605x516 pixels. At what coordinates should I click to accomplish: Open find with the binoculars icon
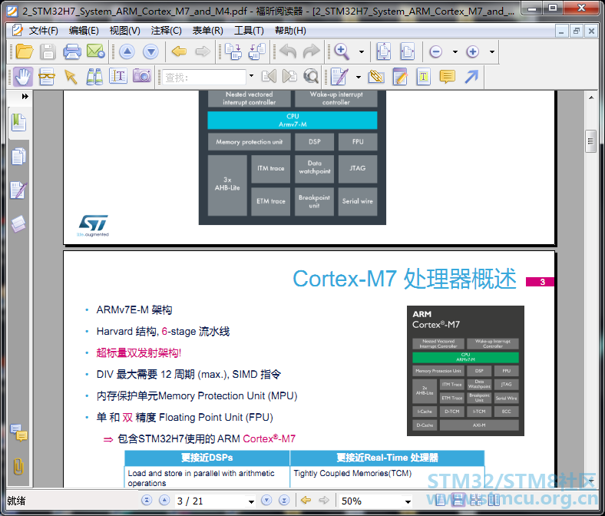[94, 77]
